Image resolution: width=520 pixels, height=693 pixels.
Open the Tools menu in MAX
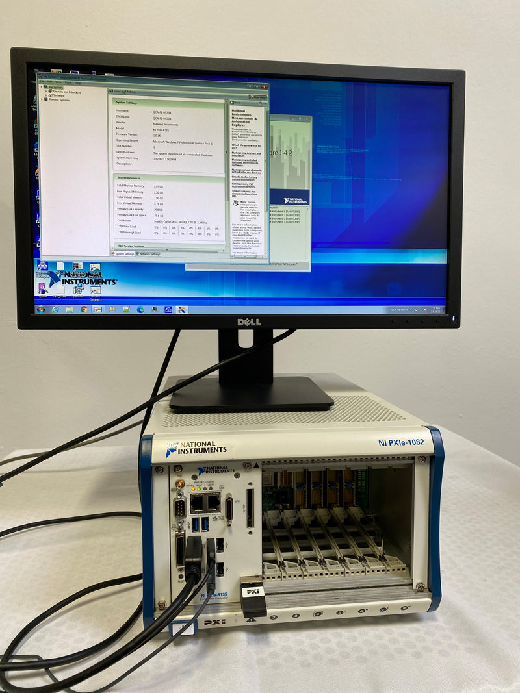[67, 81]
